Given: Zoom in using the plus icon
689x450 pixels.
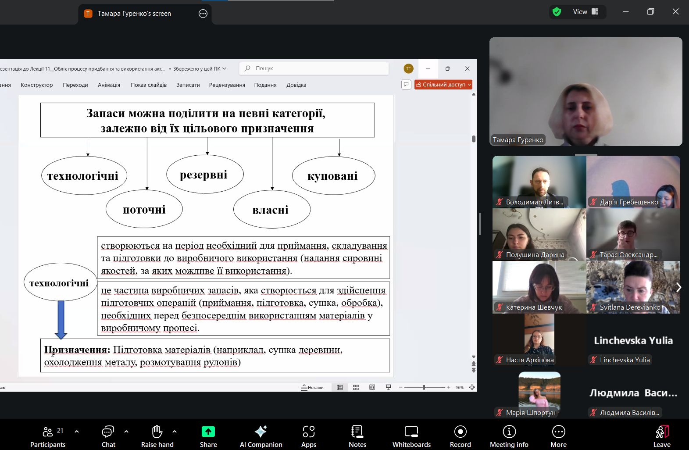Looking at the screenshot, I should [x=448, y=387].
